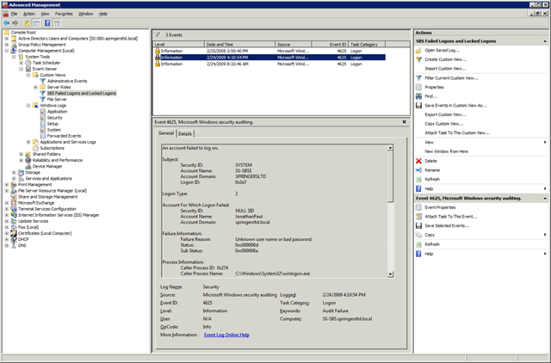551x363 pixels.
Task: Collapse the Windows Logs tree node
Action: click(28, 105)
